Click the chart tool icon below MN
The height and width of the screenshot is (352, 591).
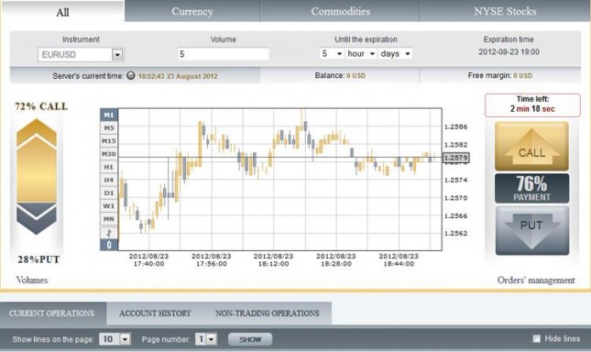(x=109, y=233)
